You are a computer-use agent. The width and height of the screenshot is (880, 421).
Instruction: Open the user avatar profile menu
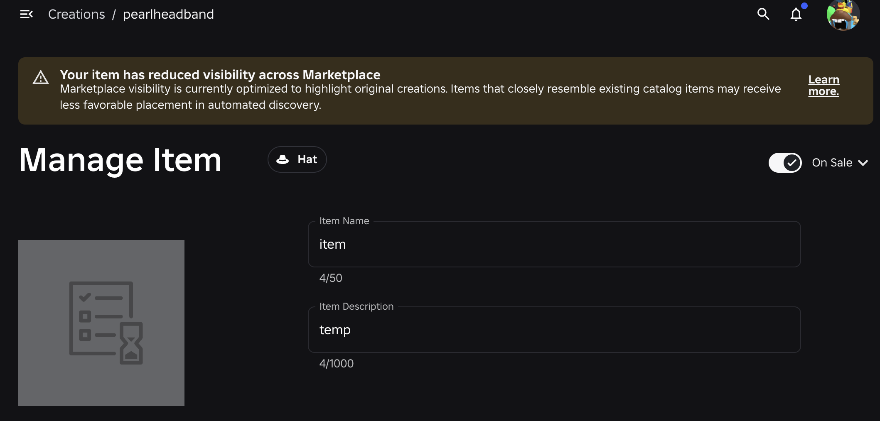(x=843, y=15)
